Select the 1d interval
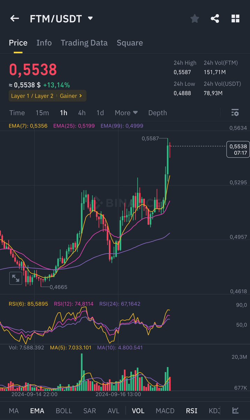250x420 pixels. pos(100,113)
